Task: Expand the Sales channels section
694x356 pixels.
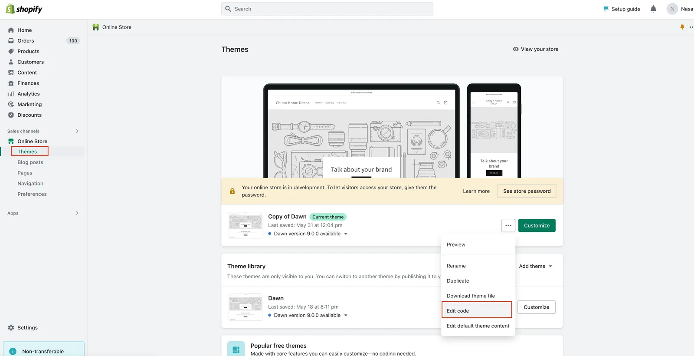Action: [77, 131]
